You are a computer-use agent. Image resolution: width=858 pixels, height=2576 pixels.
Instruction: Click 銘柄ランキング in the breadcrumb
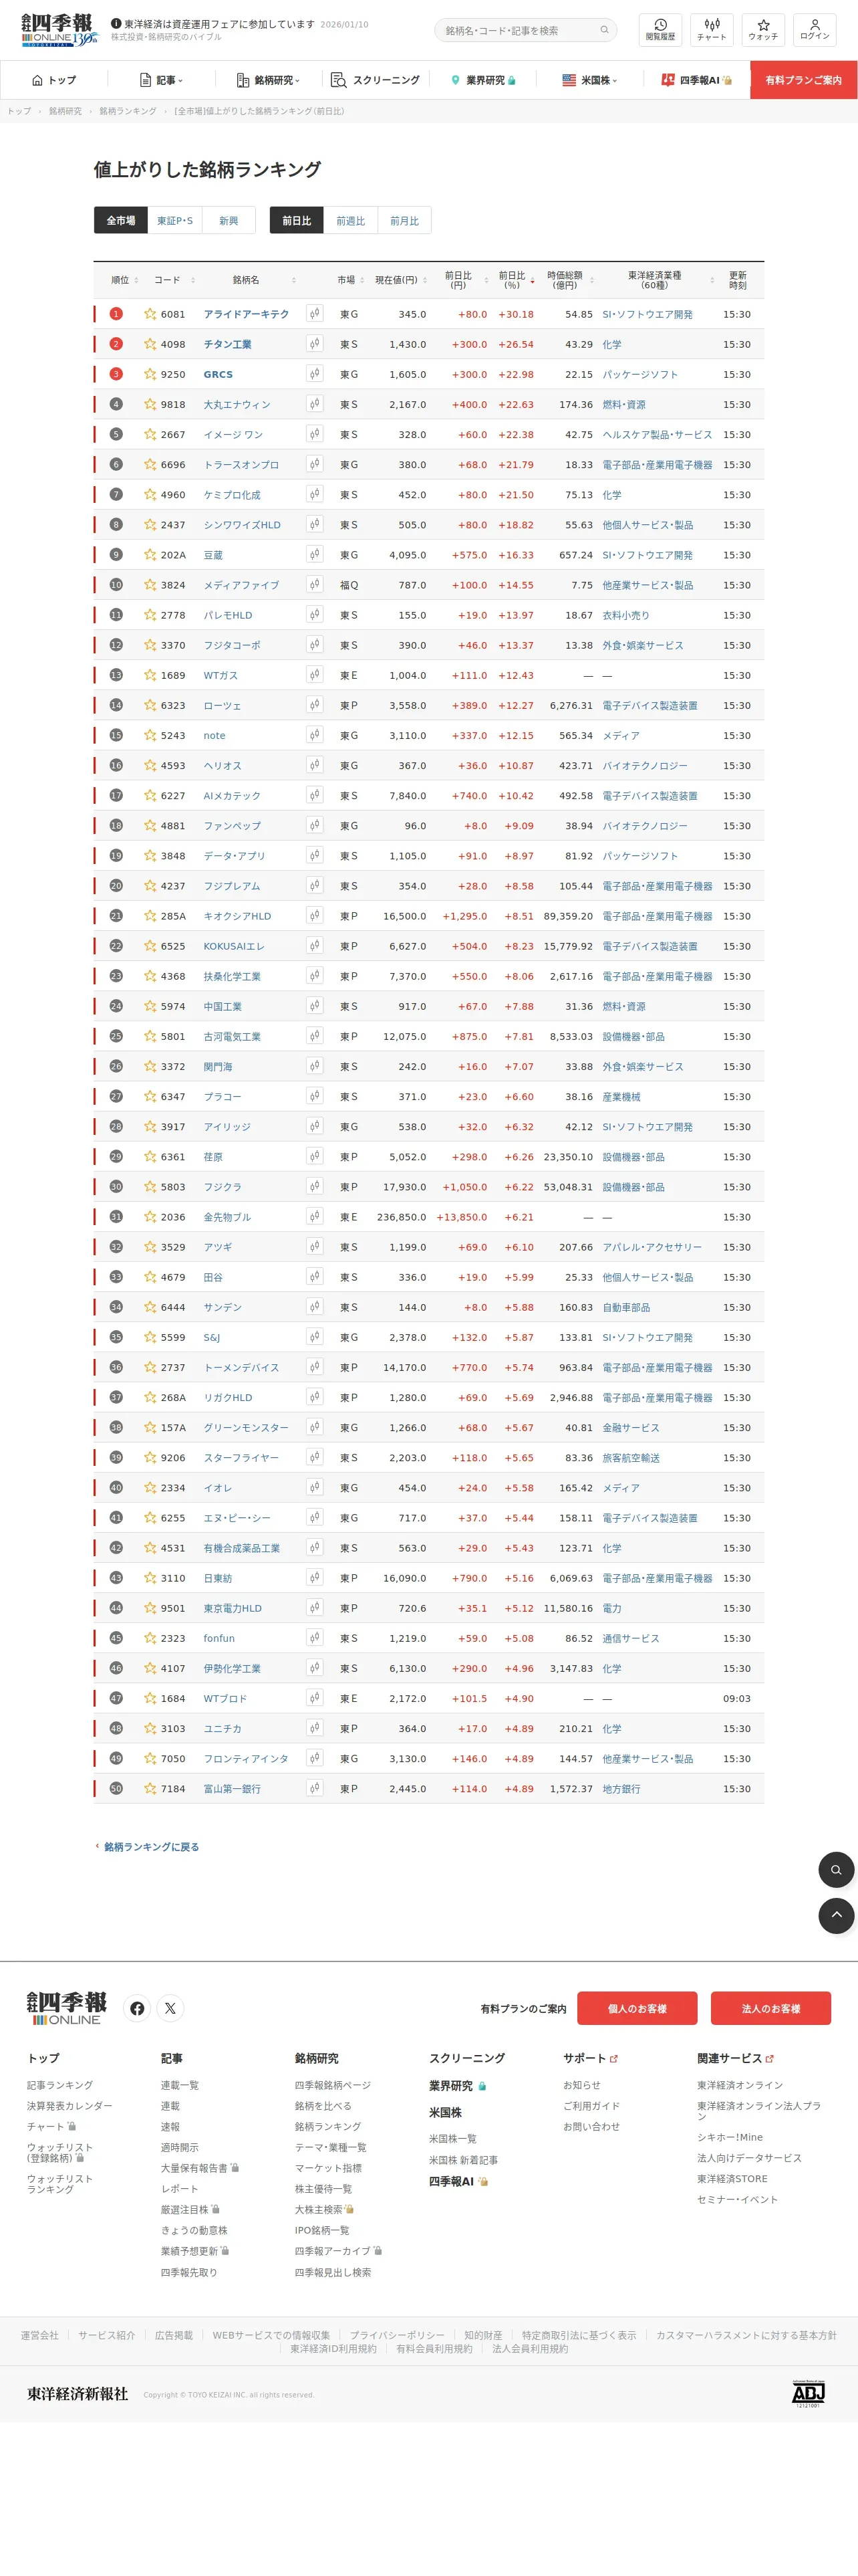(128, 111)
